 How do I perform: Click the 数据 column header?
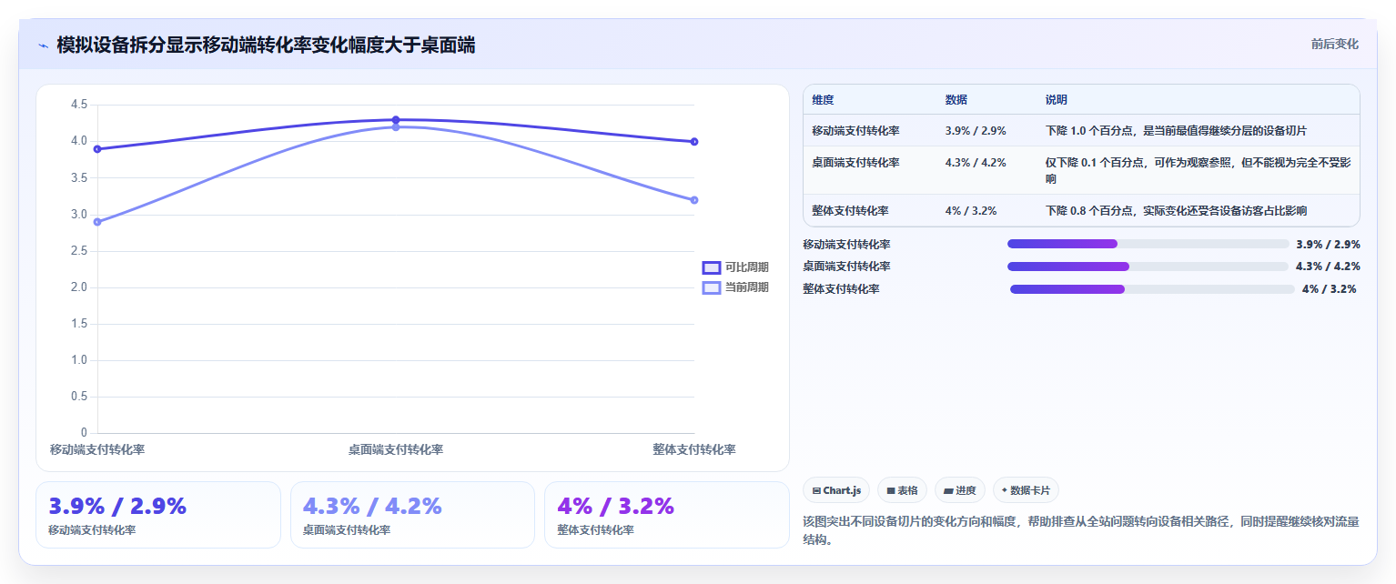[x=956, y=100]
